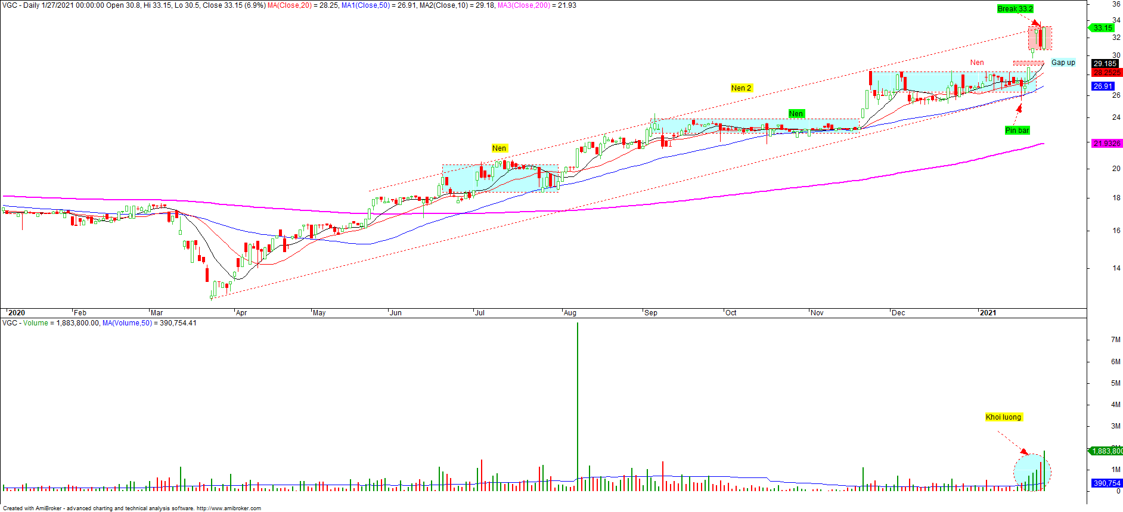Open the amibroker.com link in footer
This screenshot has height=512, width=1123.
tap(228, 508)
